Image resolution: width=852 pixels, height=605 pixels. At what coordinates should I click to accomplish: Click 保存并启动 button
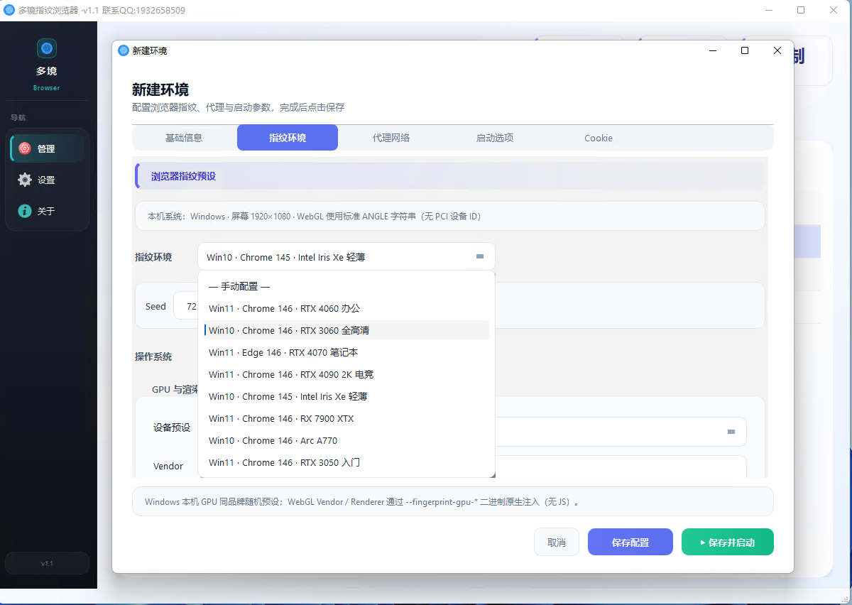[728, 542]
